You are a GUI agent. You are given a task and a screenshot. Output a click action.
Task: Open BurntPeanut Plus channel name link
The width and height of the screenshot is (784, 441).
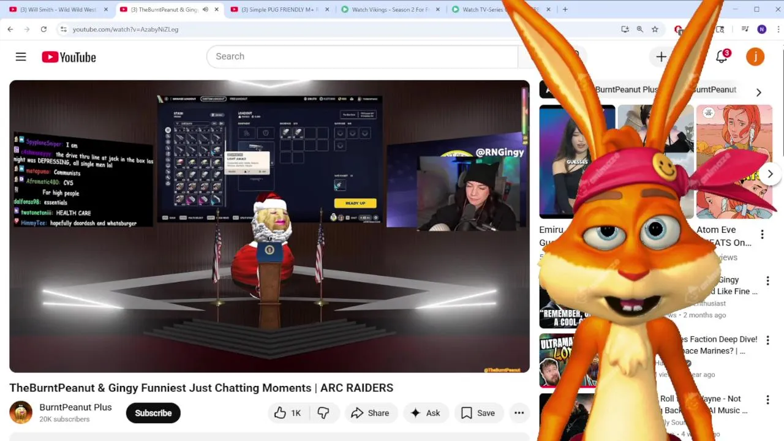pyautogui.click(x=75, y=407)
